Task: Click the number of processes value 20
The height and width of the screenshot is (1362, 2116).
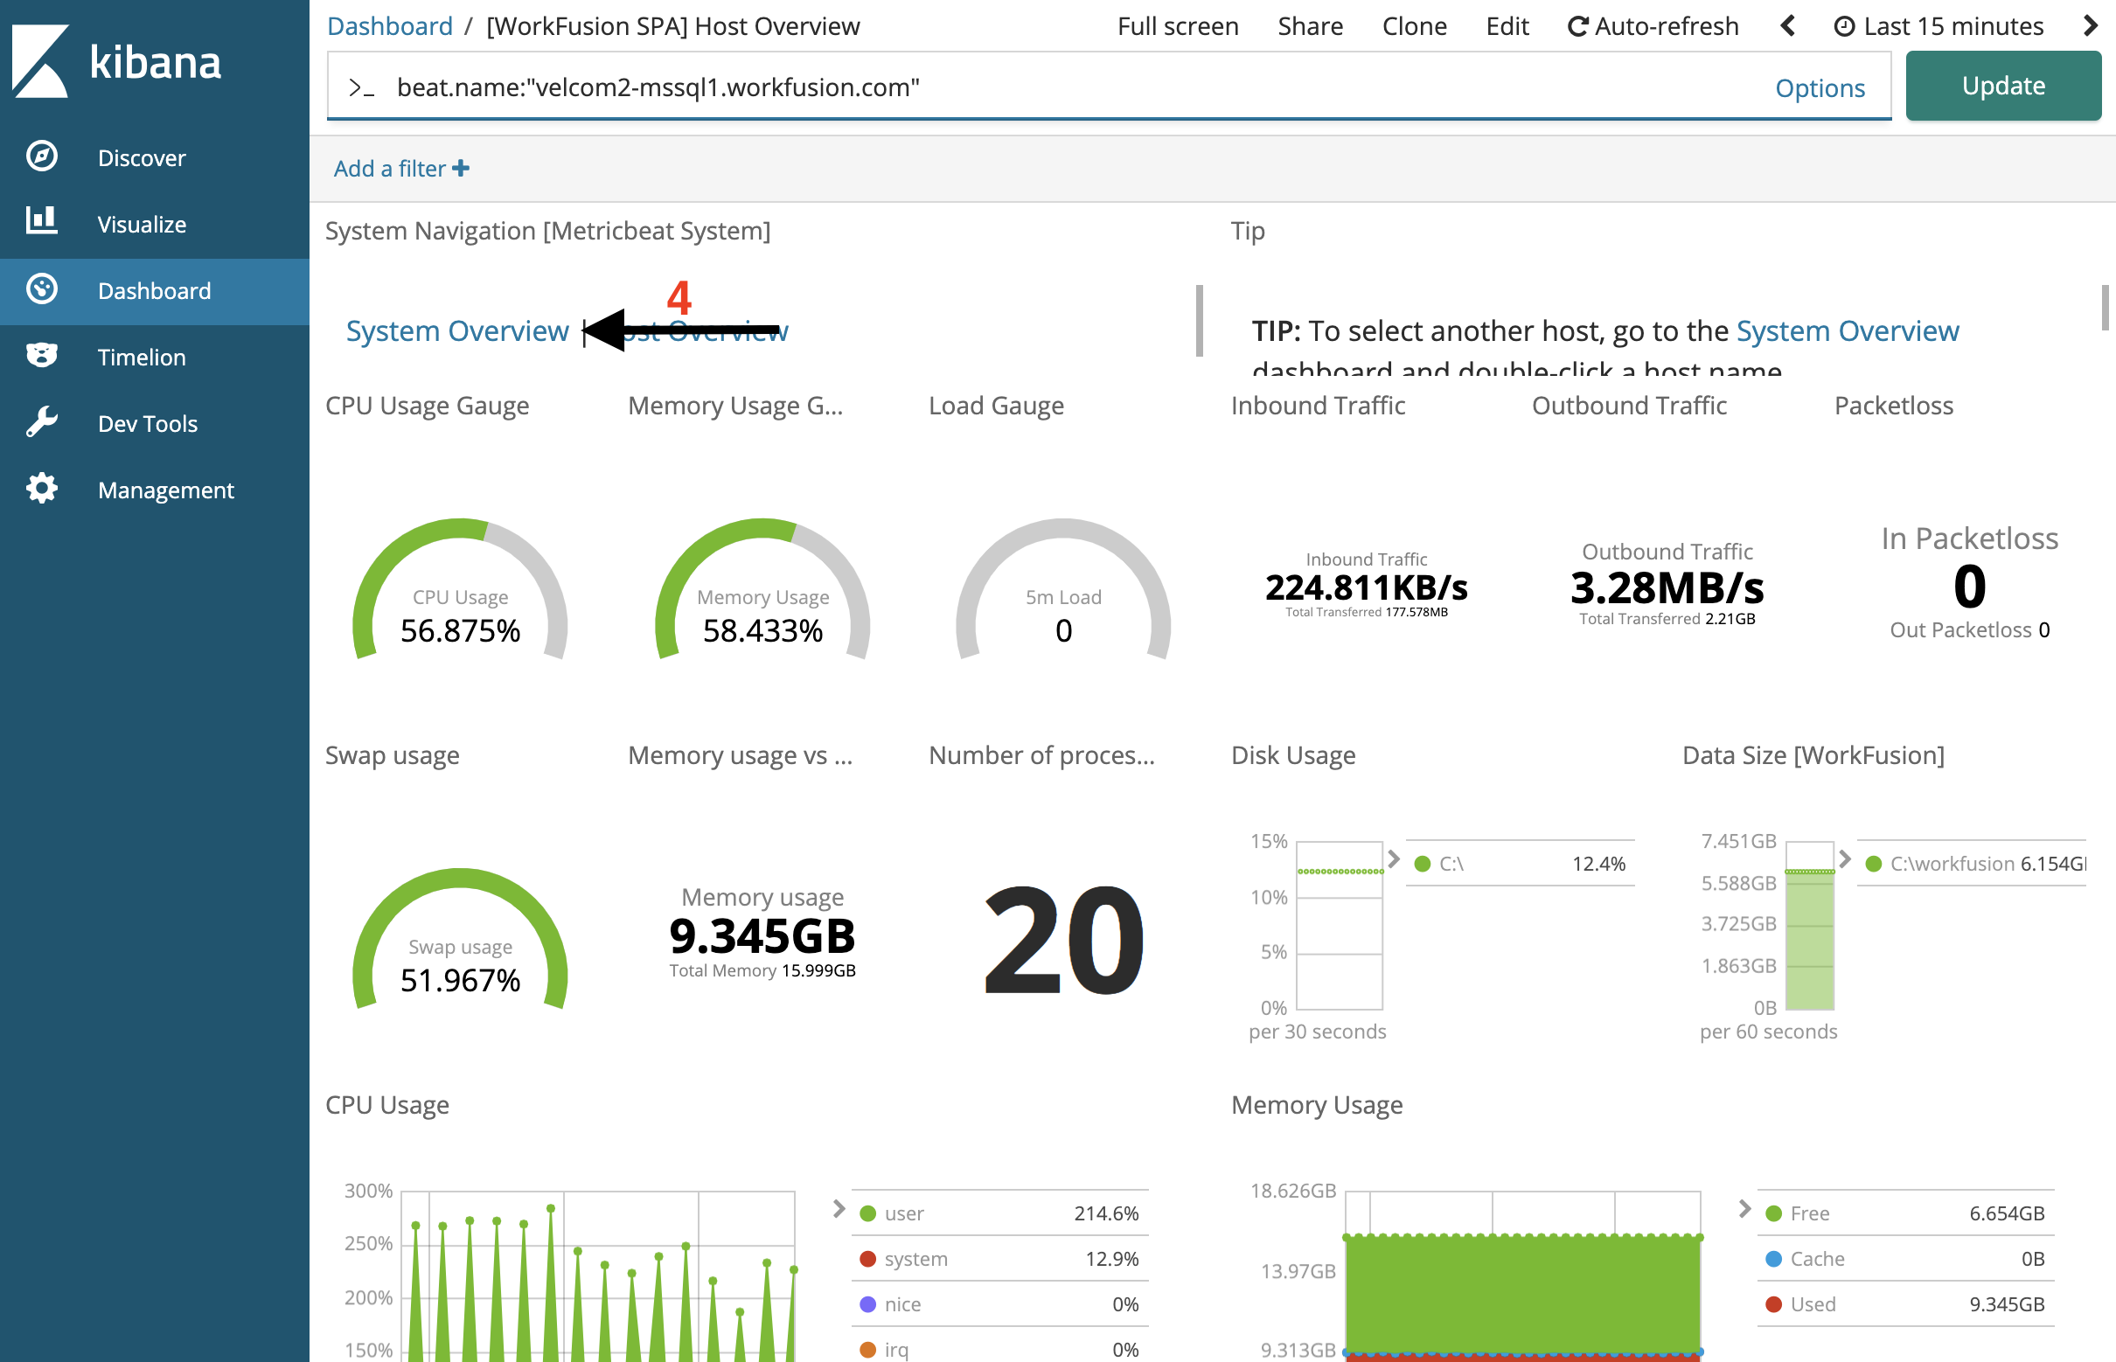Action: pyautogui.click(x=1063, y=940)
